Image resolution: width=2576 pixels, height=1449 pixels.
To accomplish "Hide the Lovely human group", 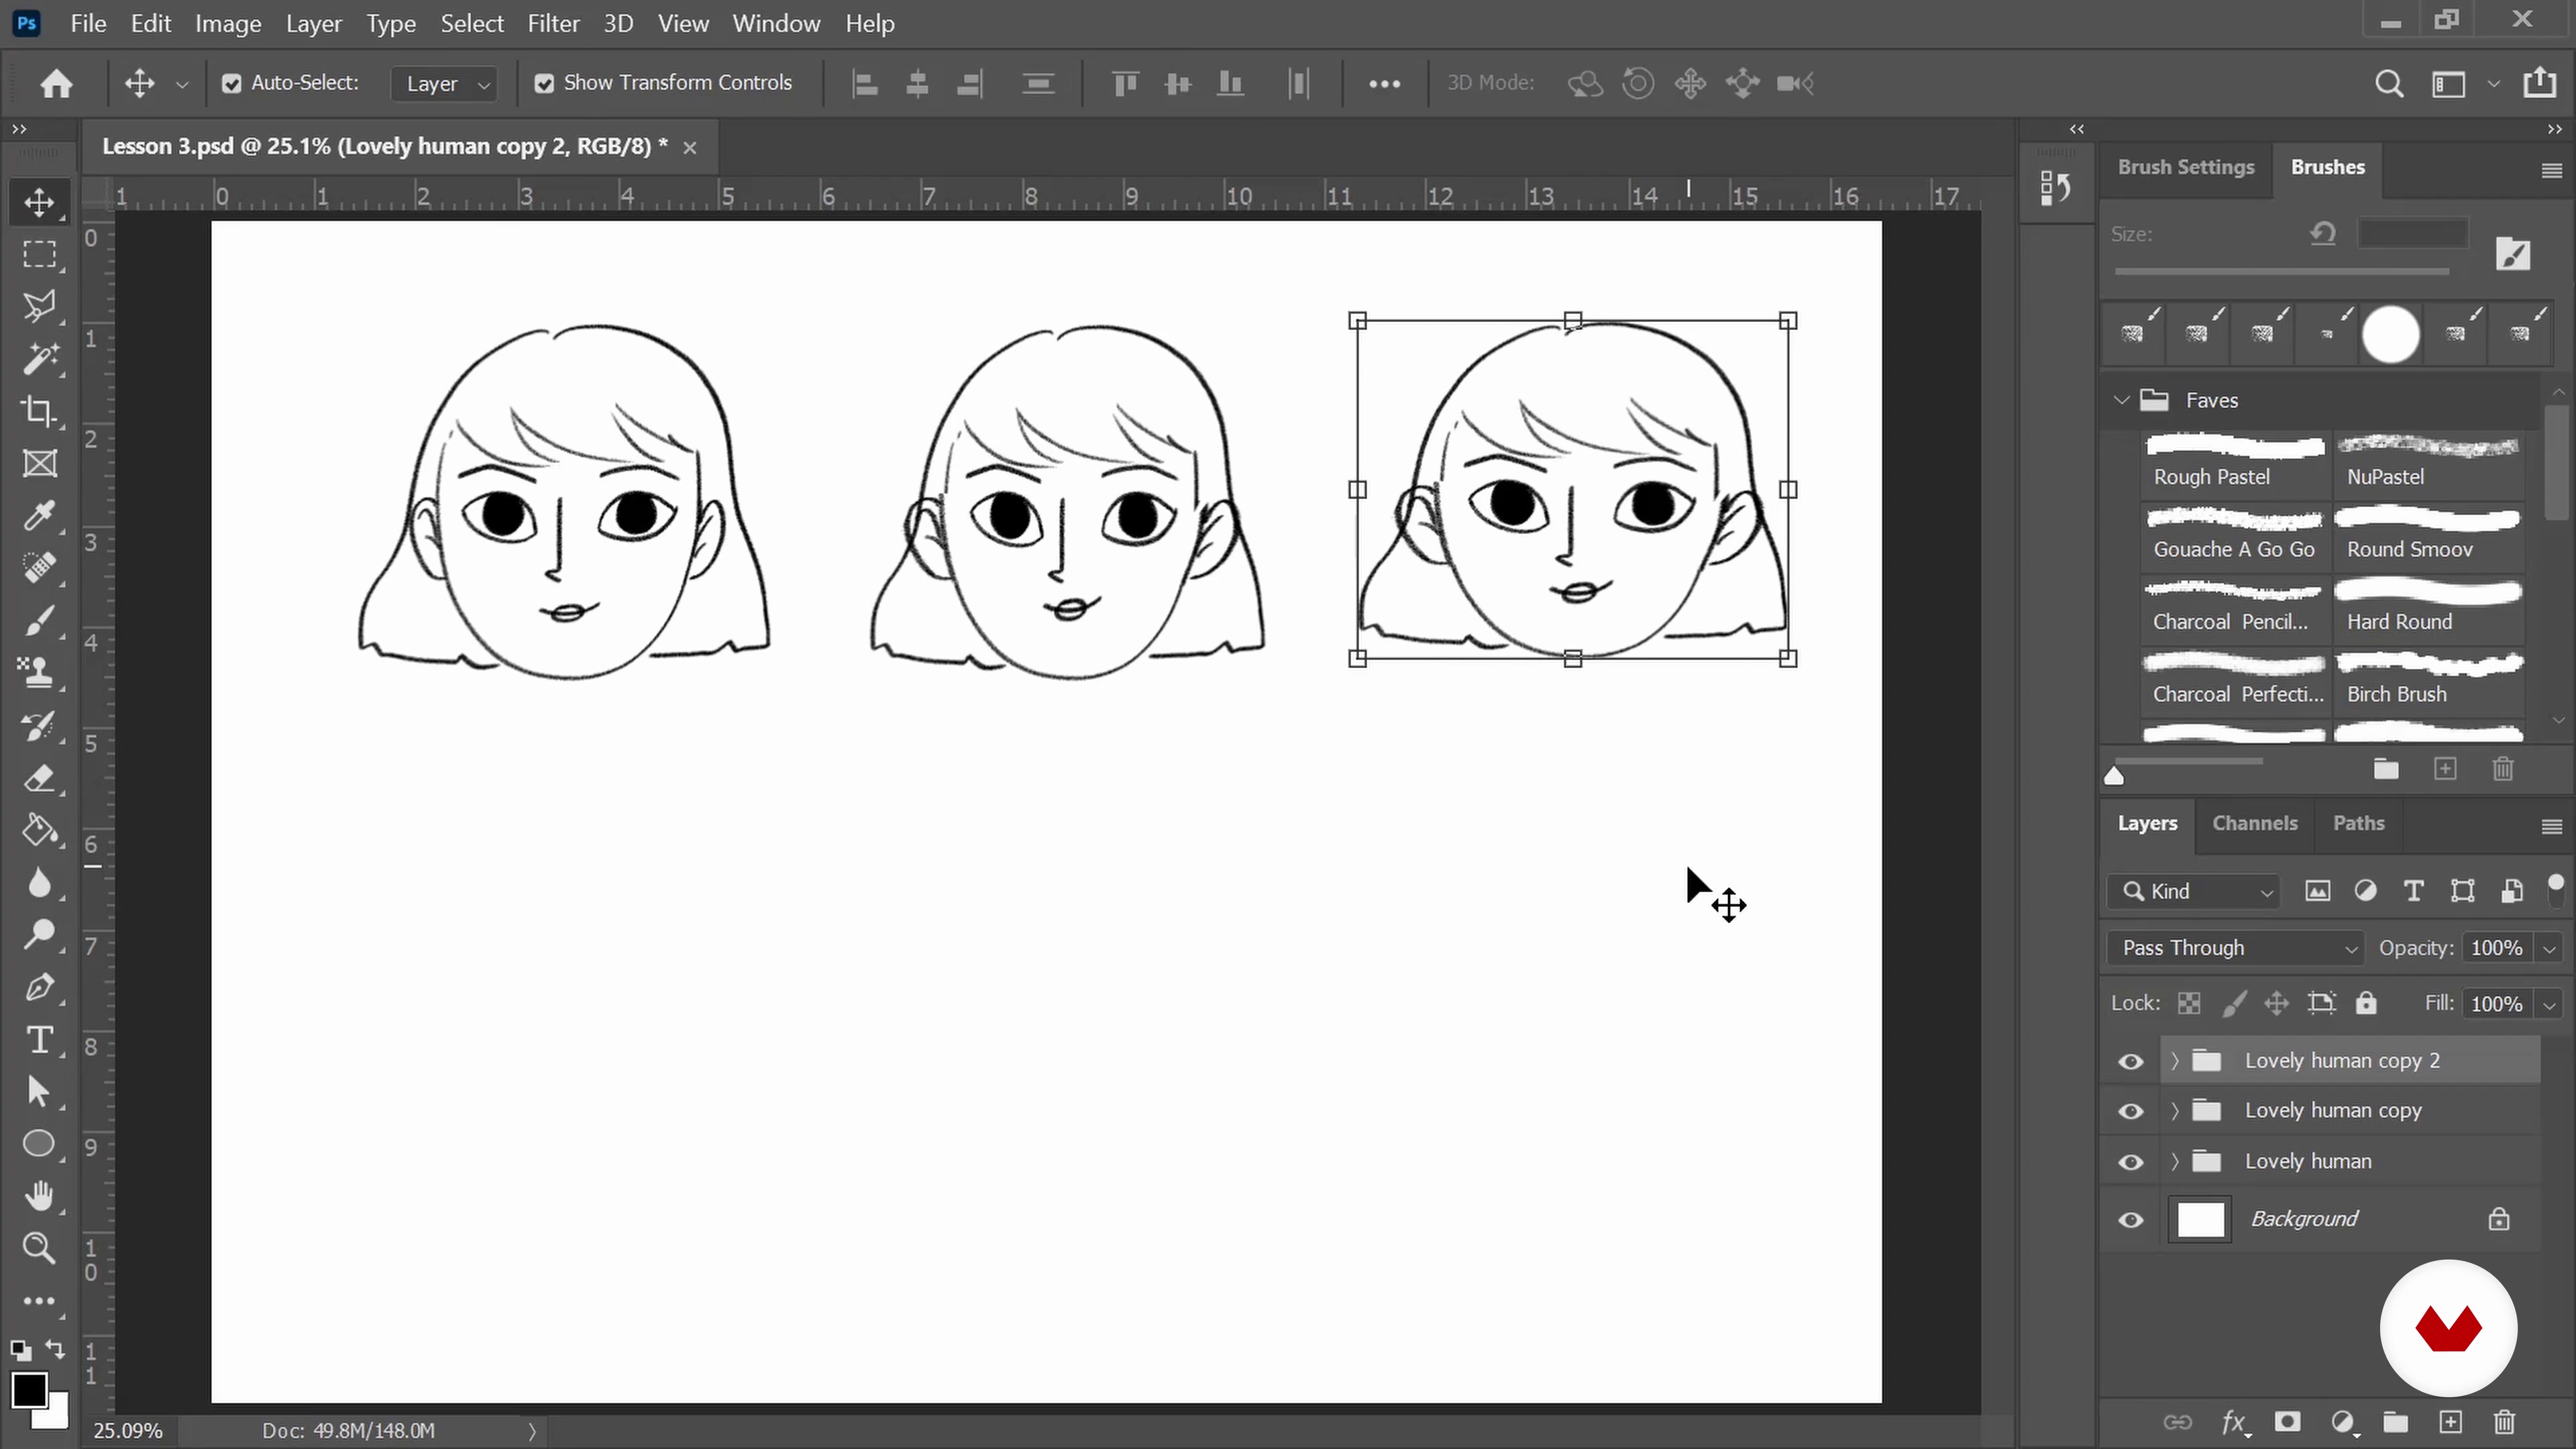I will pos(2131,1162).
